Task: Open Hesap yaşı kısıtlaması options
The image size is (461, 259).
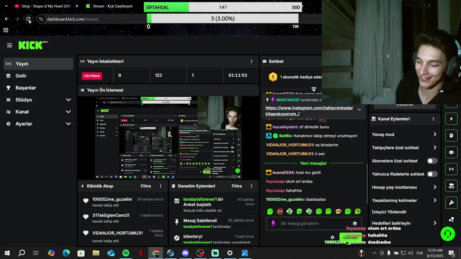Action: (x=404, y=187)
